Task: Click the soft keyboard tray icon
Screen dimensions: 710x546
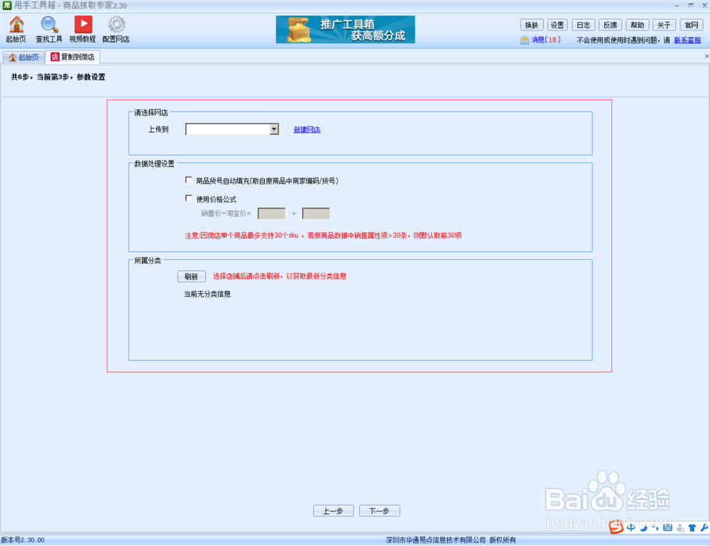Action: coord(668,528)
